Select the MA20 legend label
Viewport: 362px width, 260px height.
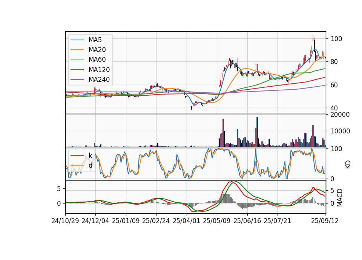97,50
